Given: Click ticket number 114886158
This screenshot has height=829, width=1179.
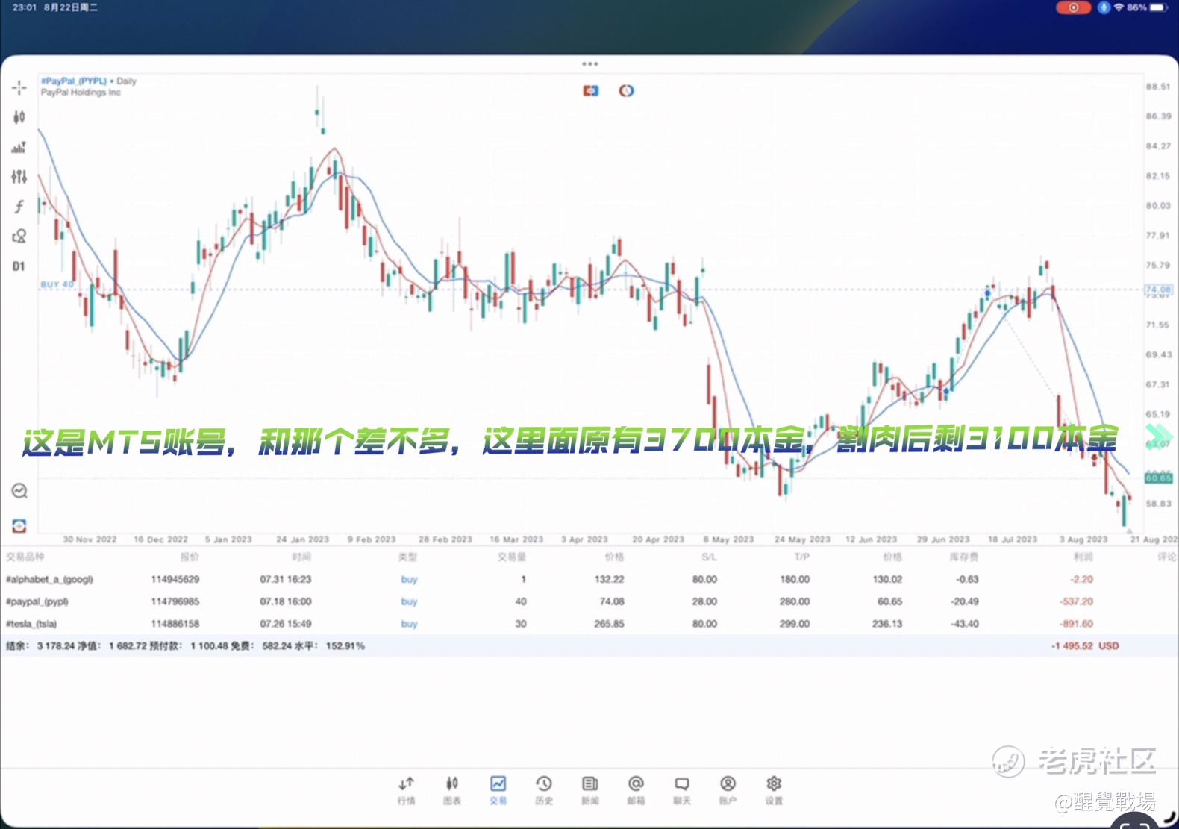Looking at the screenshot, I should pyautogui.click(x=175, y=624).
